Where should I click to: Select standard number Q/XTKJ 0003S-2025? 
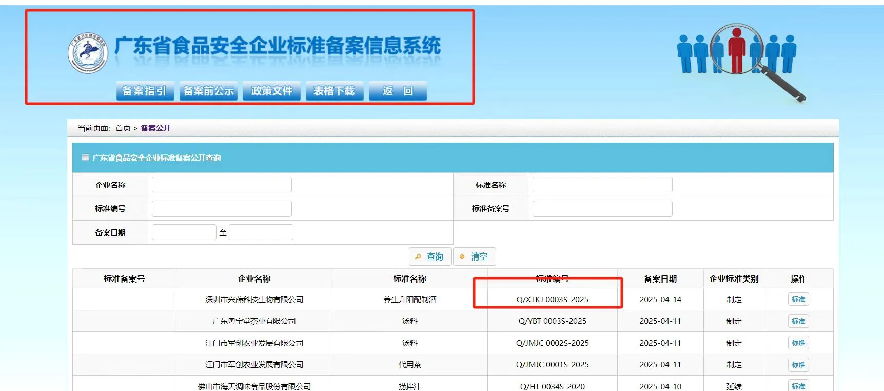click(552, 300)
